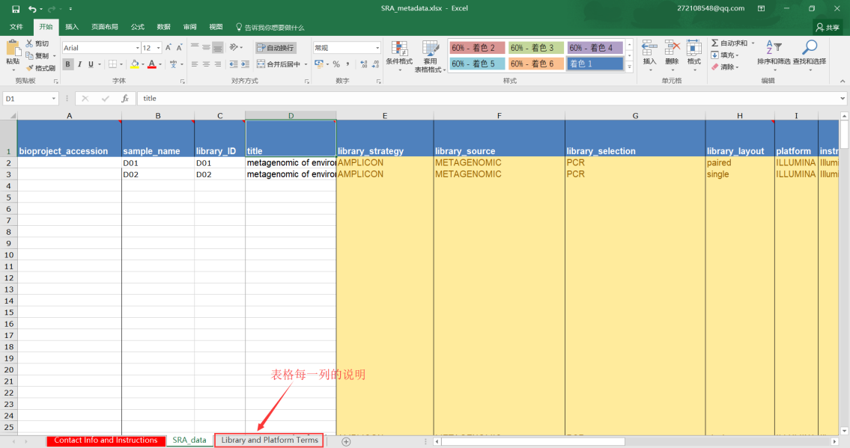Viewport: 850px width, 448px height.
Task: Click the Save icon in quick access toolbar
Action: click(x=16, y=8)
